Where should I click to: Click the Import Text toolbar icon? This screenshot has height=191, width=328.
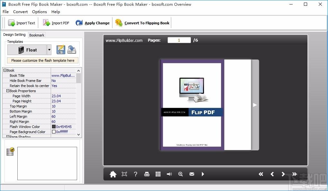12,23
